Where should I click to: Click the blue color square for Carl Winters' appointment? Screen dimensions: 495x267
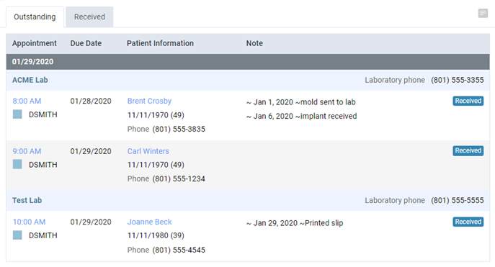point(17,164)
